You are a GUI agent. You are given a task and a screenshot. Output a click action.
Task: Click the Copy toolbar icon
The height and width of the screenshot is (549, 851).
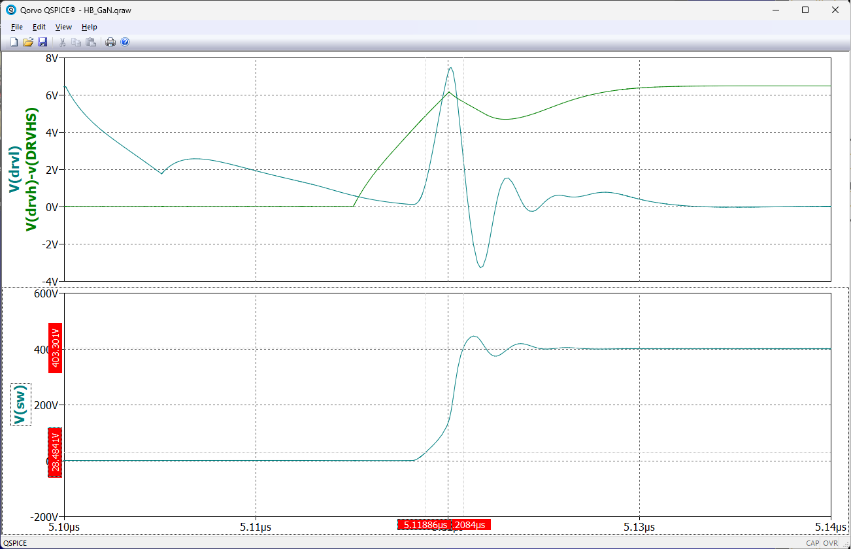click(76, 42)
